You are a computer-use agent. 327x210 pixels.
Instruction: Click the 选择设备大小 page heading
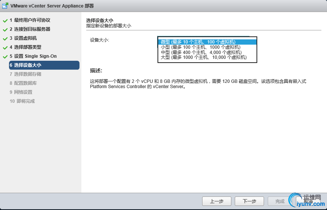click(x=100, y=20)
